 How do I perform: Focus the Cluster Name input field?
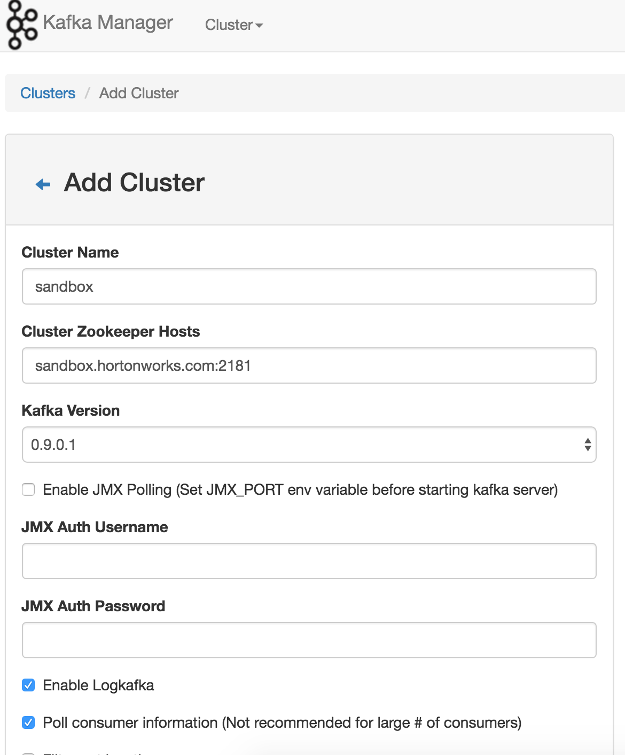pos(309,286)
